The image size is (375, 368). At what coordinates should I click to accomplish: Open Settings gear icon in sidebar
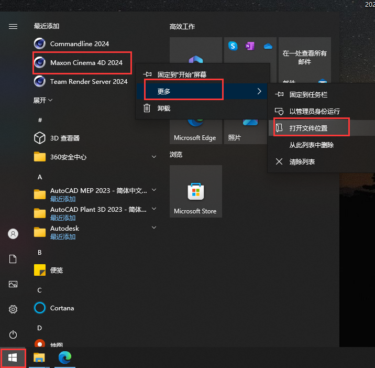(13, 309)
